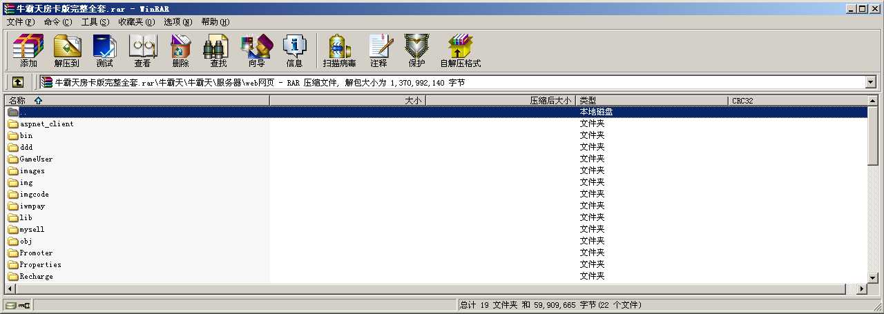This screenshot has height=314, width=884.
Task: Click the 测试 (Test) toolbar icon
Action: [104, 50]
